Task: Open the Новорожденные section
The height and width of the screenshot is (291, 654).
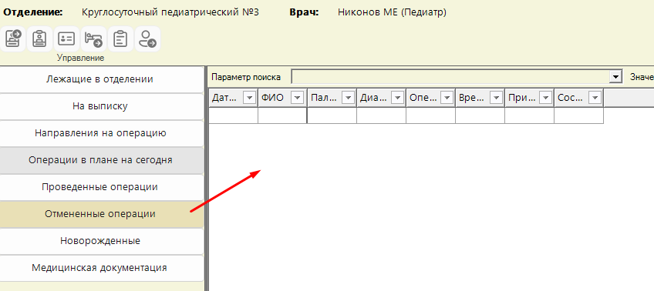Action: coord(102,241)
